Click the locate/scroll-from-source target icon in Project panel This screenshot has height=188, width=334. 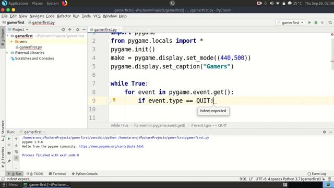[x=63, y=30]
